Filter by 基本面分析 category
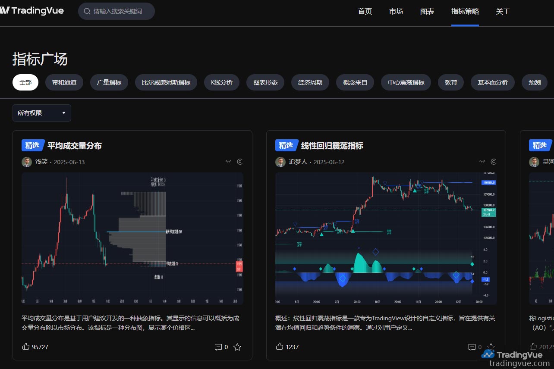The height and width of the screenshot is (369, 554). tap(493, 82)
